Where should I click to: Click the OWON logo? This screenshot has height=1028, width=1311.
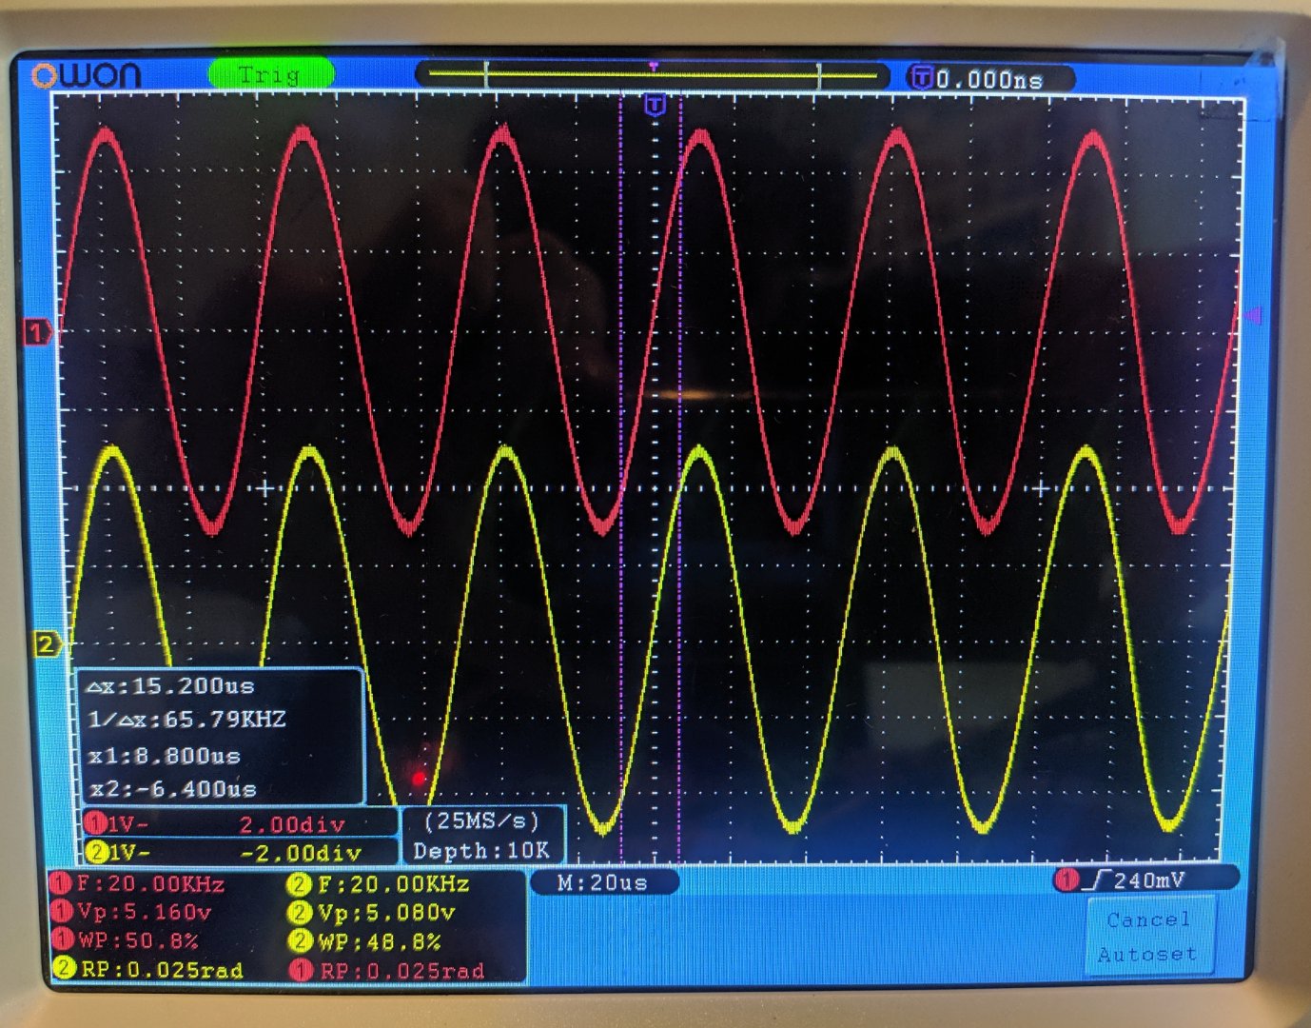86,75
